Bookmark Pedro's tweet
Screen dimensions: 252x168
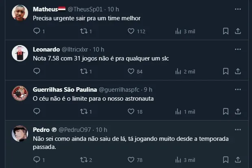226,160
